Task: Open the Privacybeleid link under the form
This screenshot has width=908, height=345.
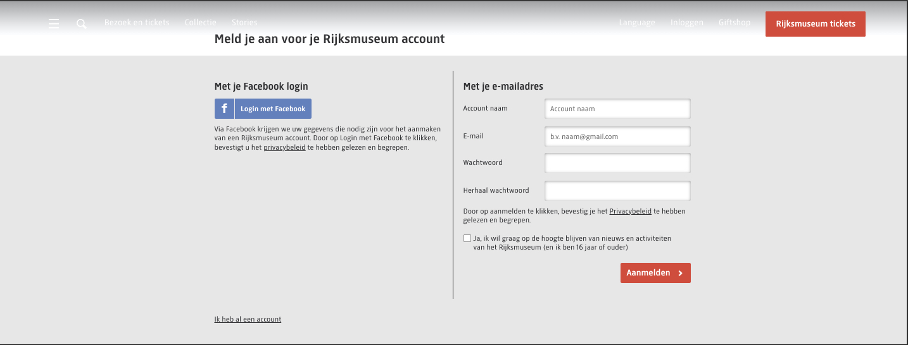Action: point(630,212)
